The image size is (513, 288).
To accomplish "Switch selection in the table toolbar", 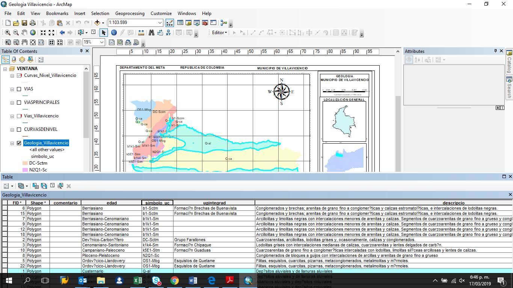I will [x=44, y=186].
